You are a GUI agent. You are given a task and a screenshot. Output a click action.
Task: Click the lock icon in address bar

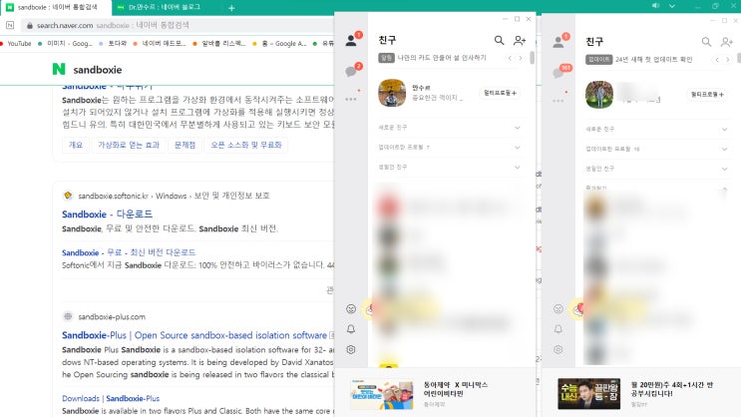(30, 25)
